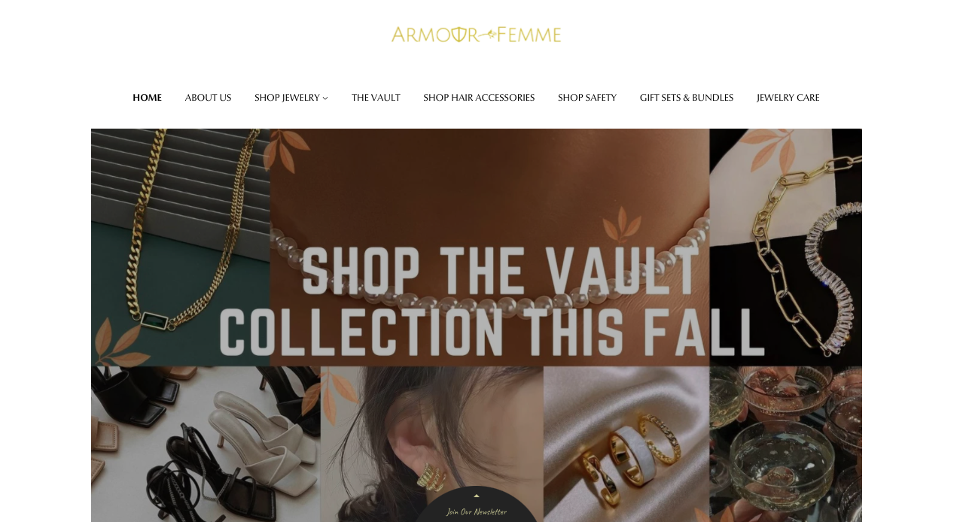Open Shop Hair Accessories

pyautogui.click(x=479, y=98)
